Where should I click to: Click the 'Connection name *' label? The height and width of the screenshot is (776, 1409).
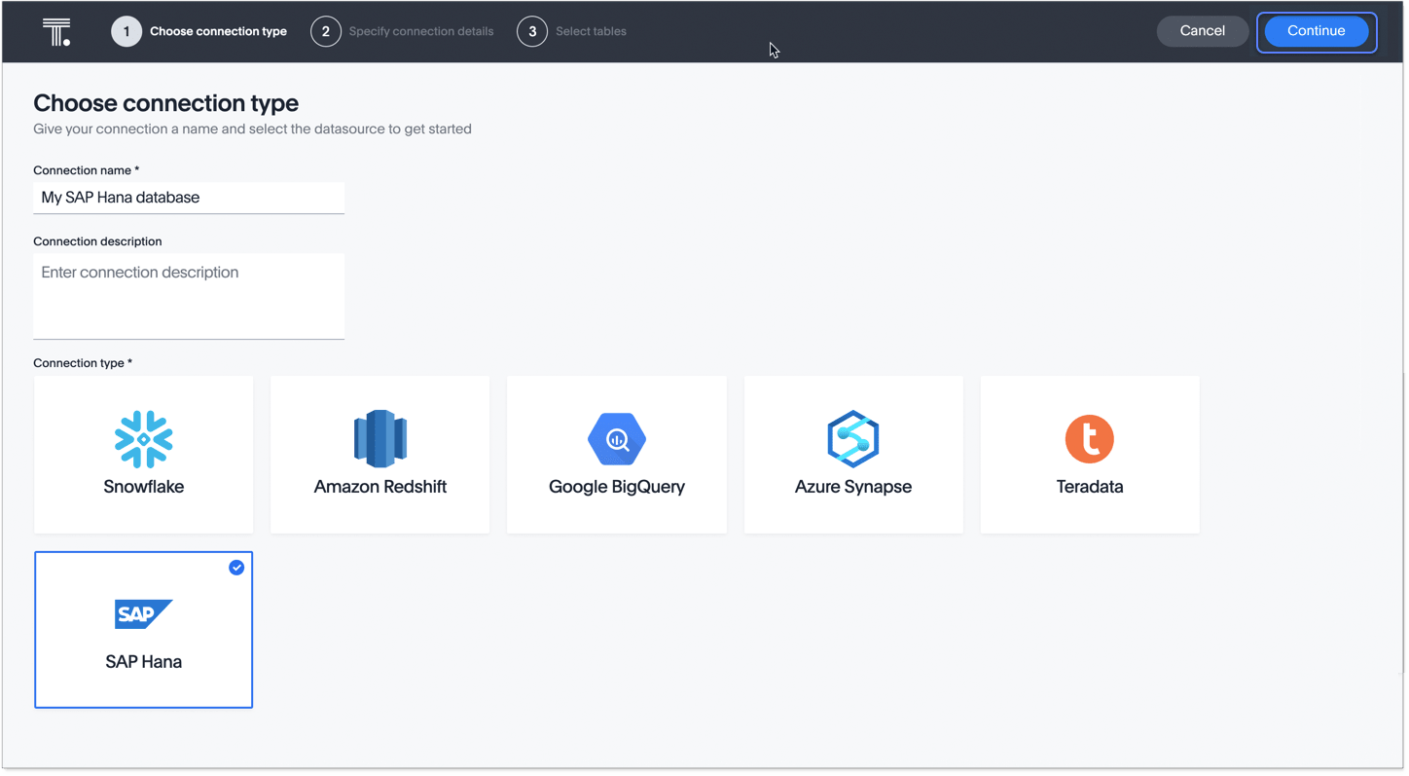click(x=87, y=170)
